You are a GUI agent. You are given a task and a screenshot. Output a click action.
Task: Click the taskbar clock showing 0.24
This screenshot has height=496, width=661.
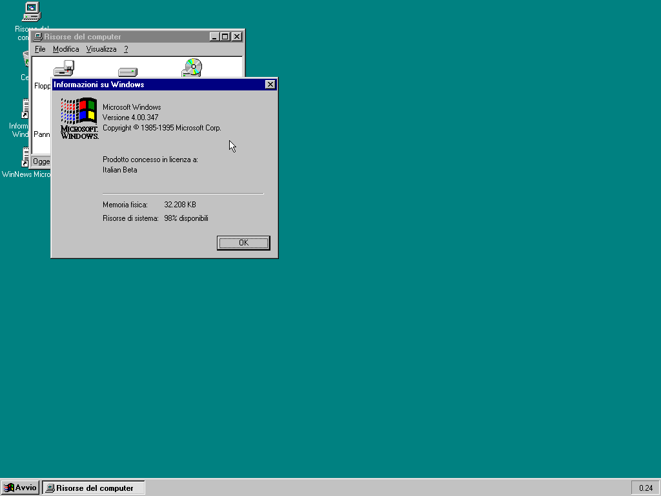tap(645, 488)
